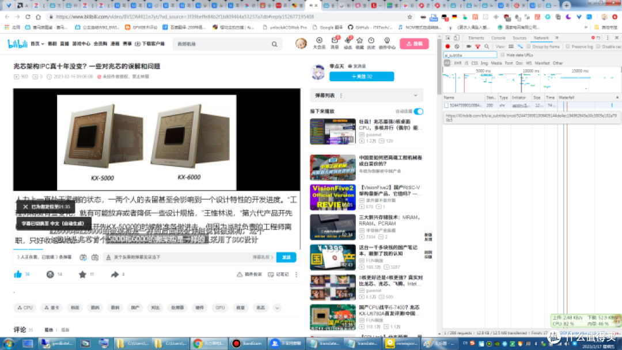Check Disable cache checkbox
Screen dimensions: 622x350
[x=598, y=47]
